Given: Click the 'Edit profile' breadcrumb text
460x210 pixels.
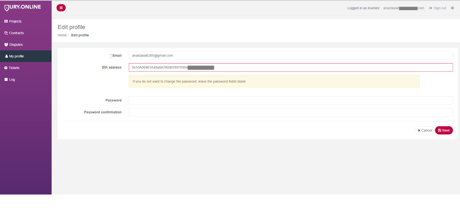Looking at the screenshot, I should [x=80, y=35].
